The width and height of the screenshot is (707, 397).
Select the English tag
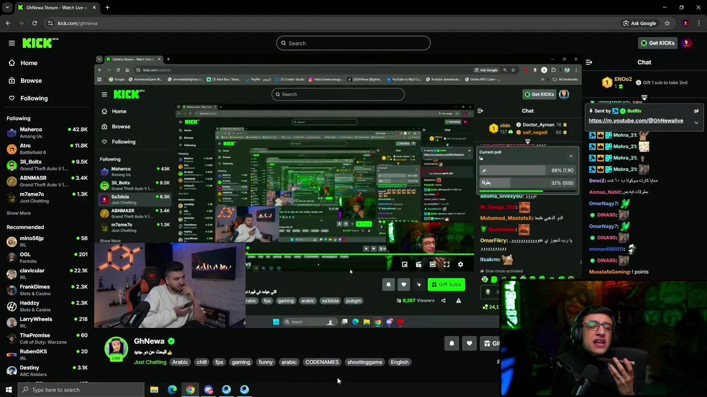click(399, 362)
